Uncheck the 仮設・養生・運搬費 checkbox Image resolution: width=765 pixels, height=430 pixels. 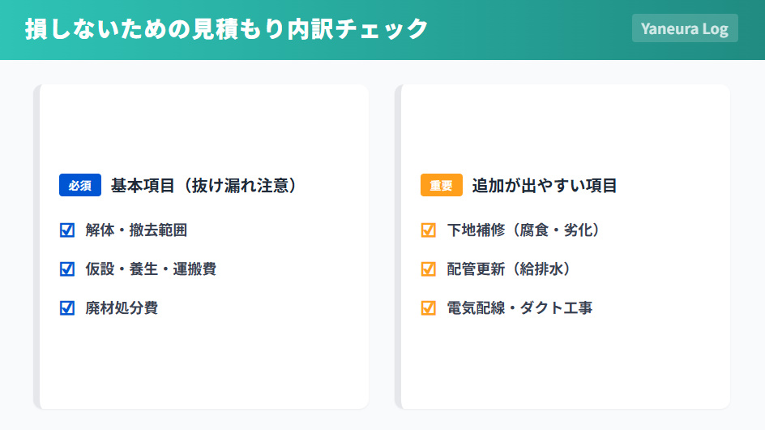click(67, 269)
